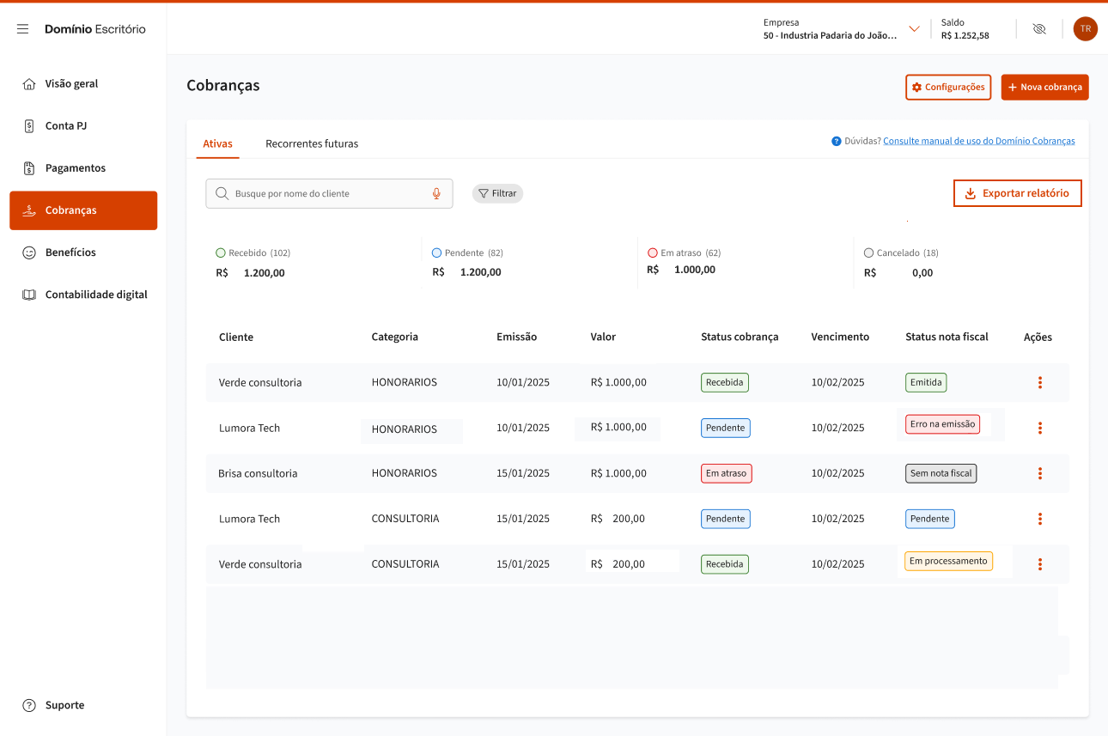1108x736 pixels.
Task: Open actions menu for Brisa consultoria row
Action: pyautogui.click(x=1039, y=473)
